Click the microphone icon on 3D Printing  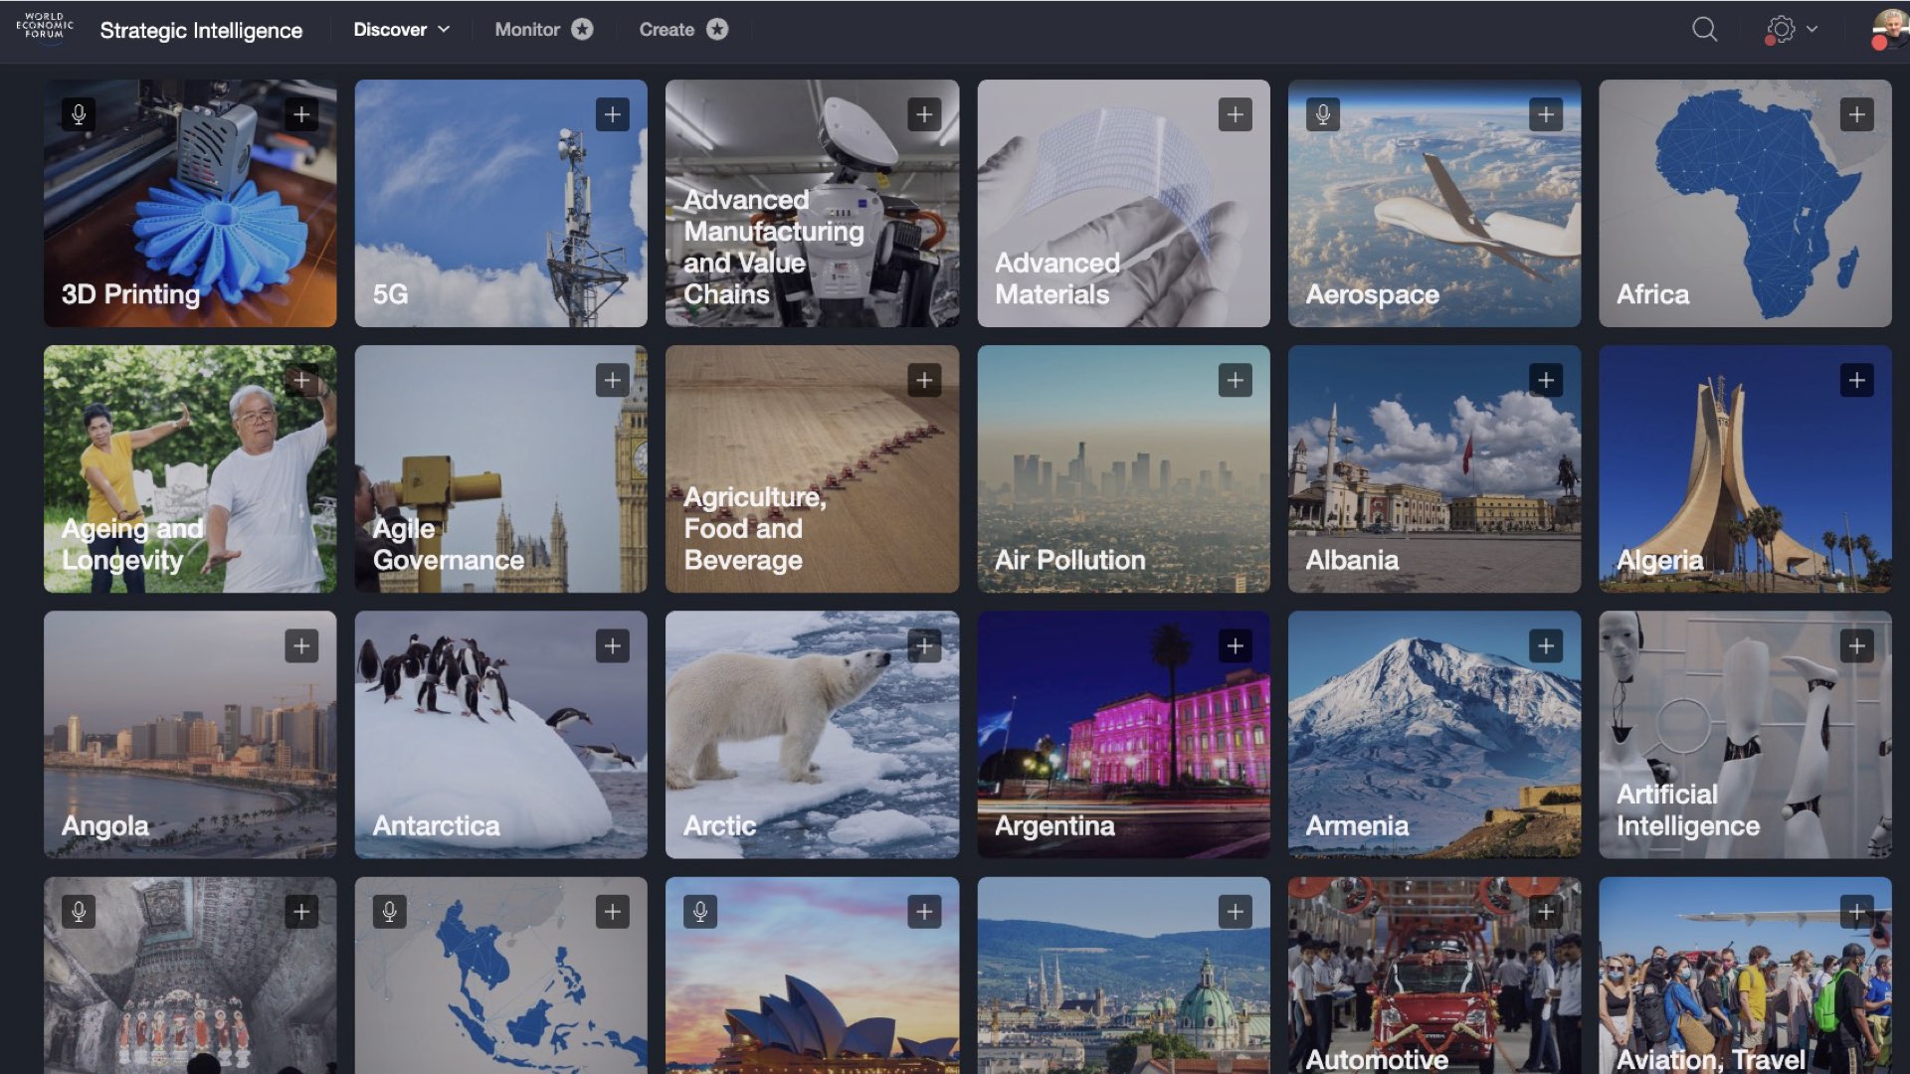click(x=79, y=114)
